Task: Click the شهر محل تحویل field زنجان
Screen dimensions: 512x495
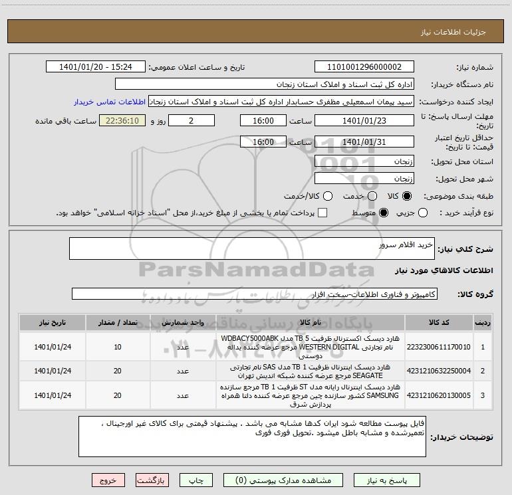Action: 364,179
